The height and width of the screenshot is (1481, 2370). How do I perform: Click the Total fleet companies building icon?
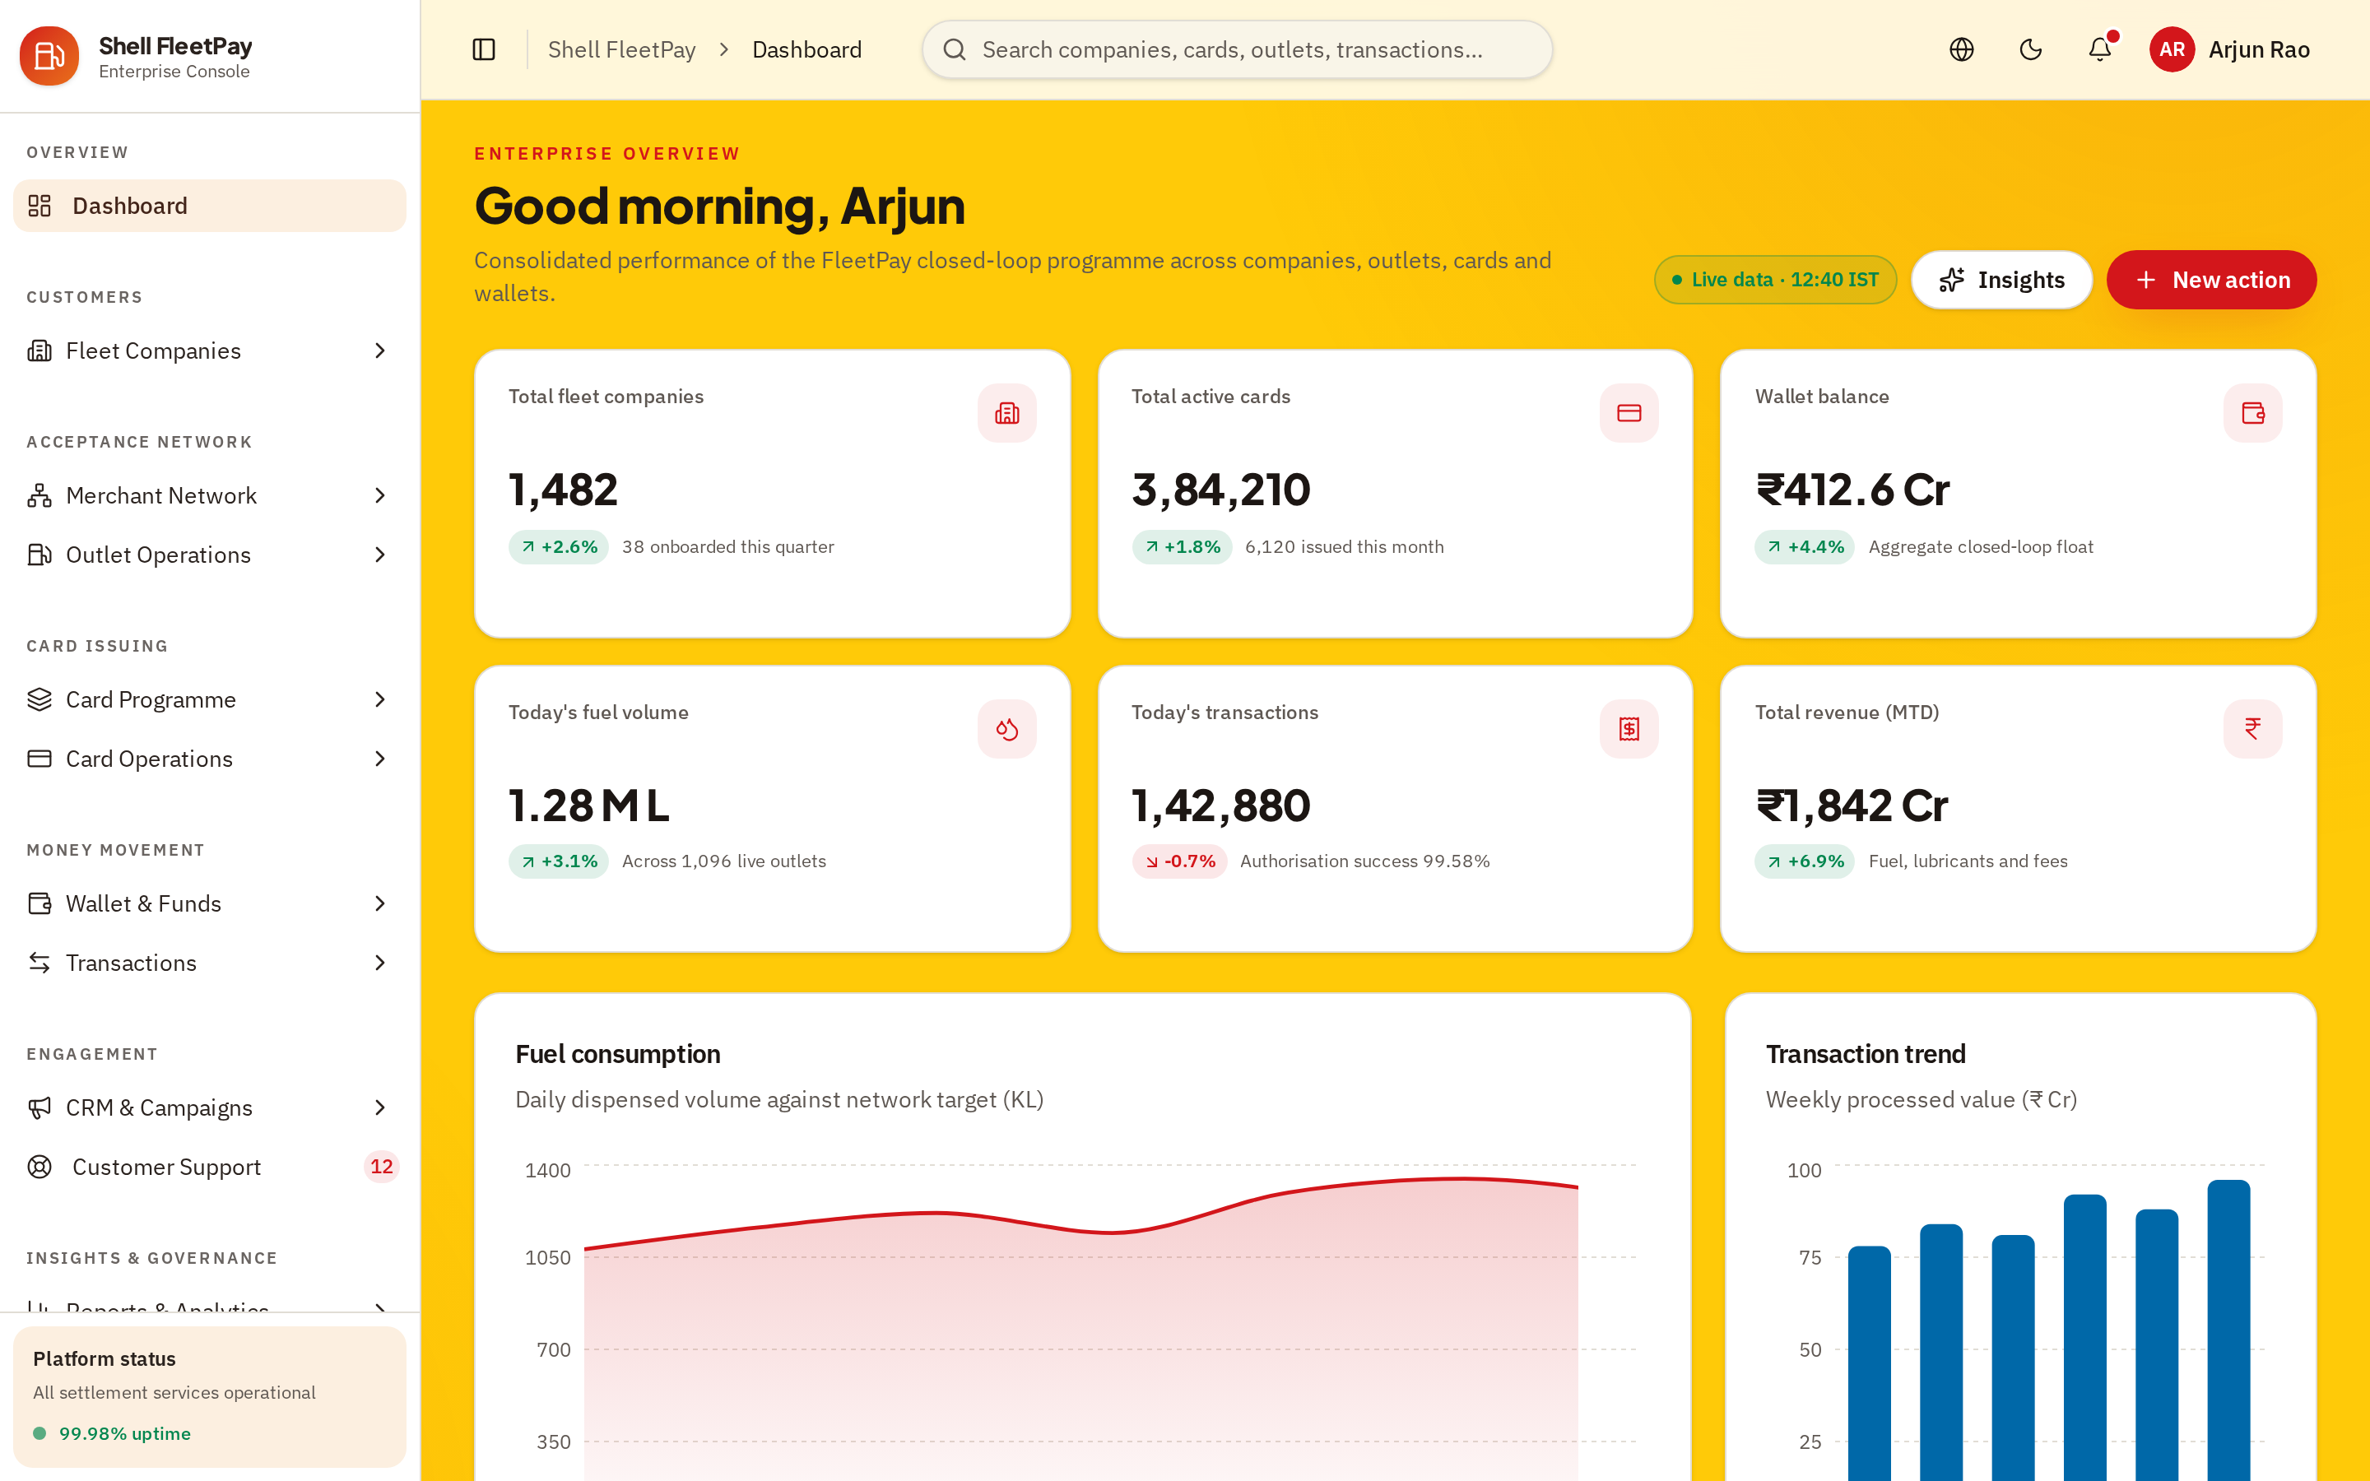tap(1006, 413)
